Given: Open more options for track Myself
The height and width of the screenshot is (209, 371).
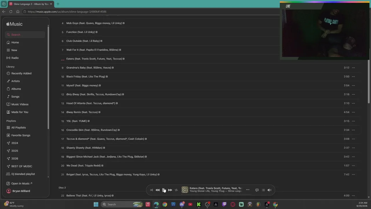Looking at the screenshot, I should click(x=353, y=86).
